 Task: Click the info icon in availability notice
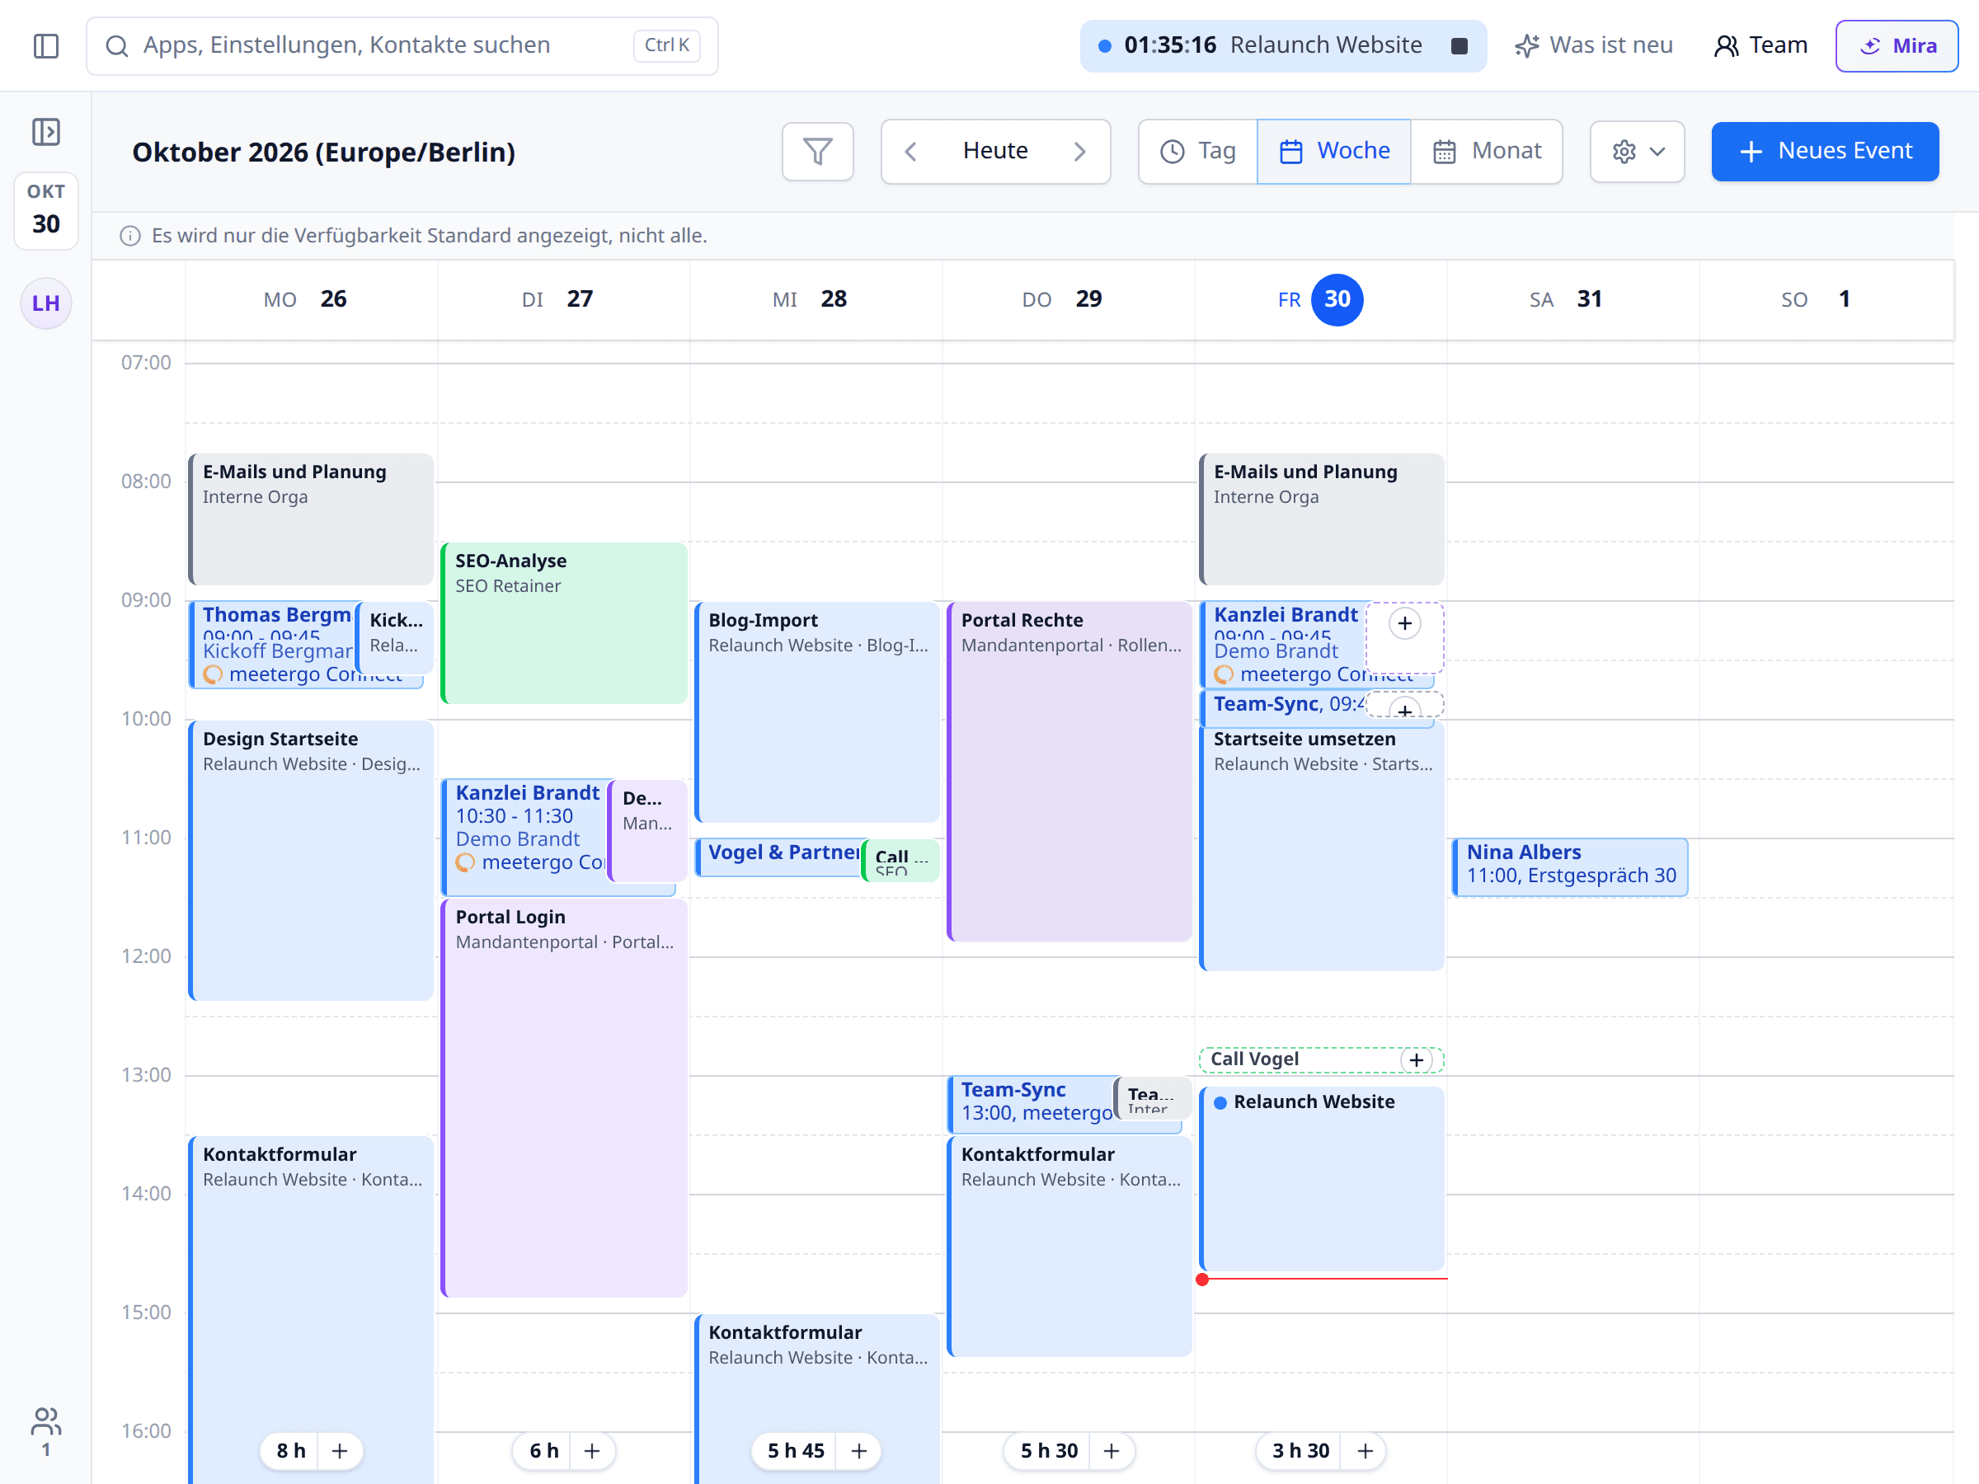(x=130, y=236)
